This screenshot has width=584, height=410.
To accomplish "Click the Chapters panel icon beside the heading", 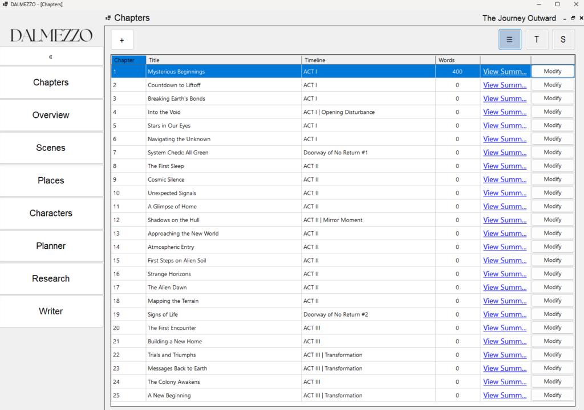I will [108, 18].
